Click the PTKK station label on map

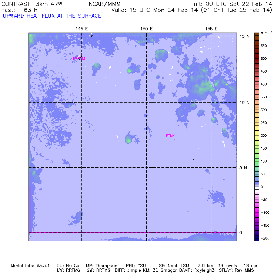pos(170,136)
